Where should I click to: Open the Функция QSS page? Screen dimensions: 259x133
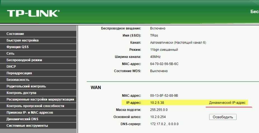[18, 47]
